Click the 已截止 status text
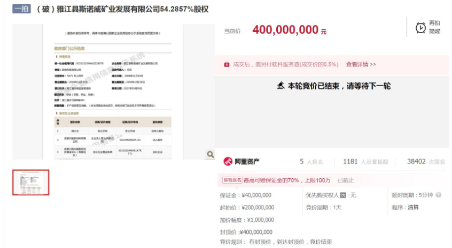This screenshot has height=248, width=452. [x=346, y=180]
